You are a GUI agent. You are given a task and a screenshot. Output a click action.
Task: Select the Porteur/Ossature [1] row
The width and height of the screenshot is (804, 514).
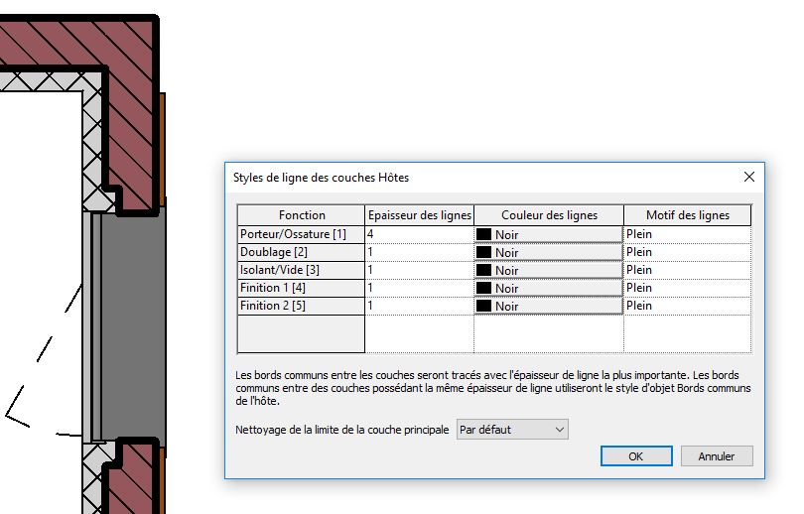(301, 234)
